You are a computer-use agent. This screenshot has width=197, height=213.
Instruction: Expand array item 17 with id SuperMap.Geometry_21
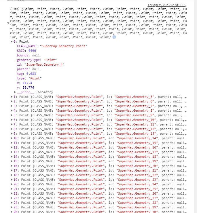coord(12,170)
